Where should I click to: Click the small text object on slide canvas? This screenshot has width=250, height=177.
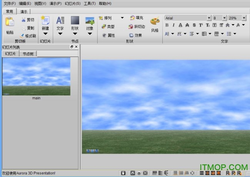pyautogui.click(x=92, y=151)
